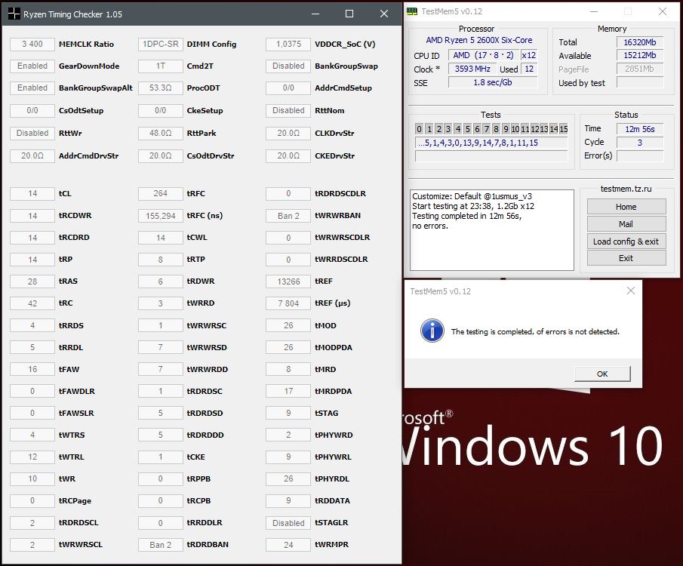Click the Exit button in TestMem5

pyautogui.click(x=626, y=258)
